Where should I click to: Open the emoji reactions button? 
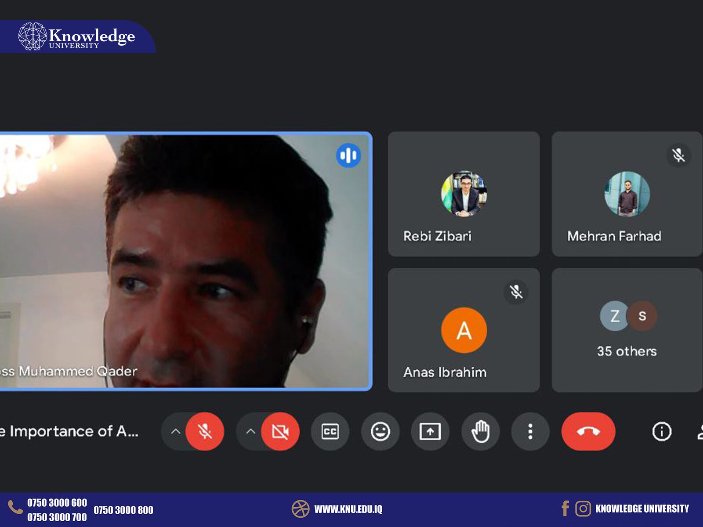coord(380,431)
